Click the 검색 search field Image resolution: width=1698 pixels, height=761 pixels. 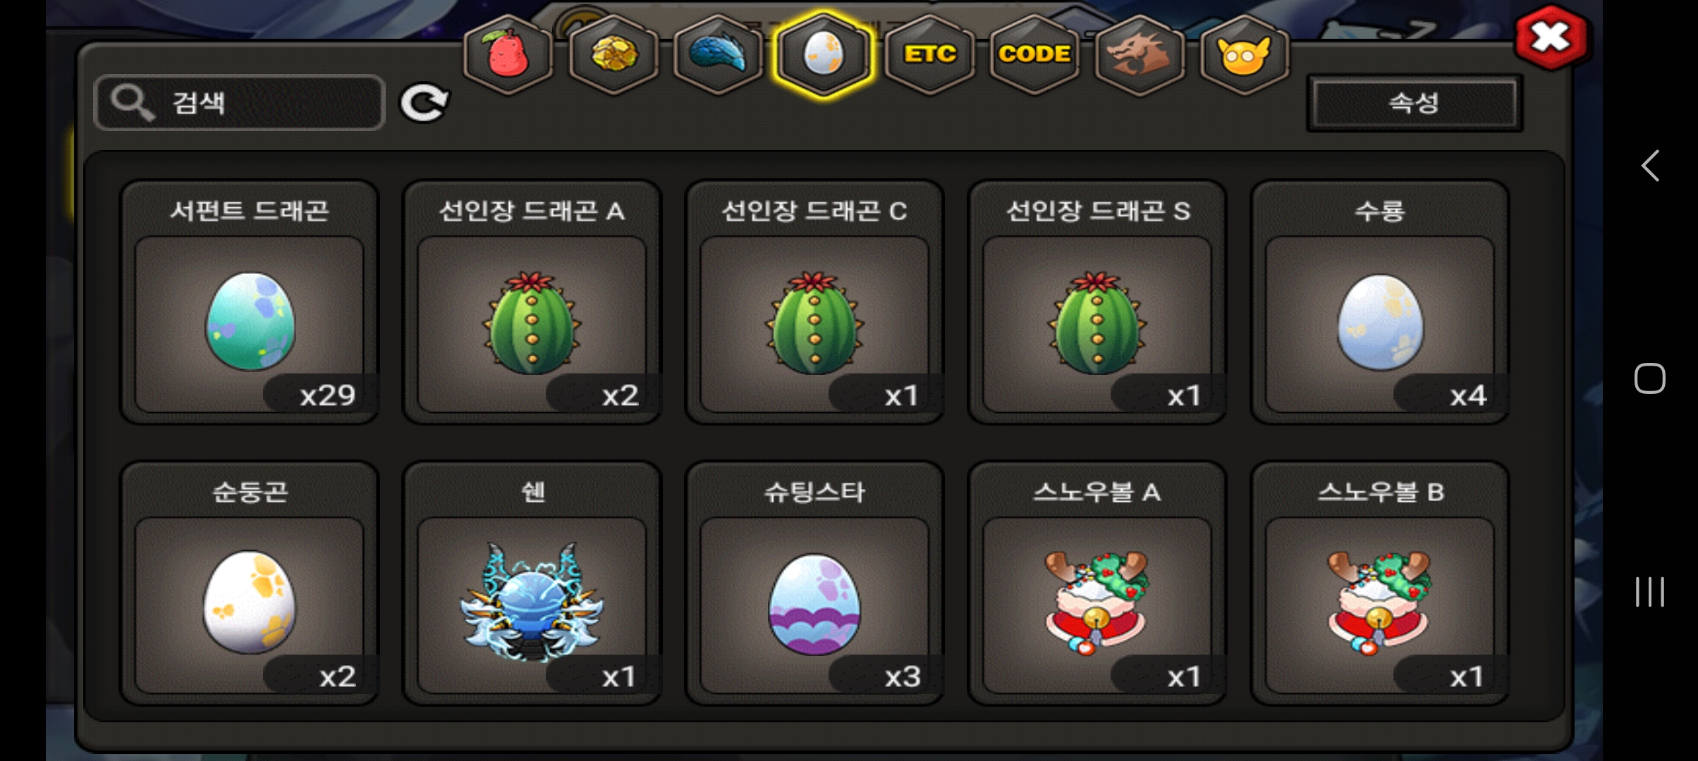(x=240, y=103)
